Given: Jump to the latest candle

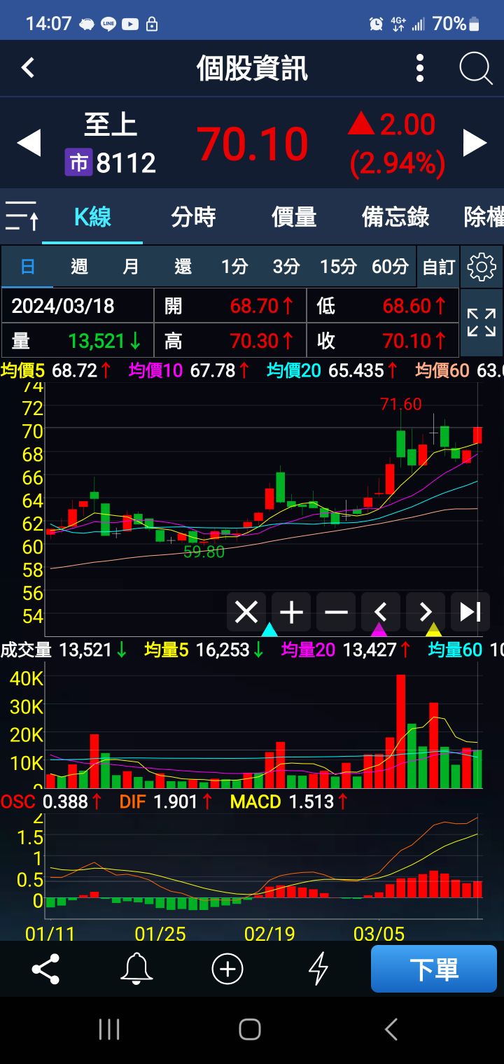Looking at the screenshot, I should tap(470, 612).
